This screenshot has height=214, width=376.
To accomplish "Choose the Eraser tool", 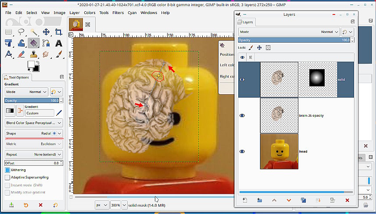I will tap(21, 54).
